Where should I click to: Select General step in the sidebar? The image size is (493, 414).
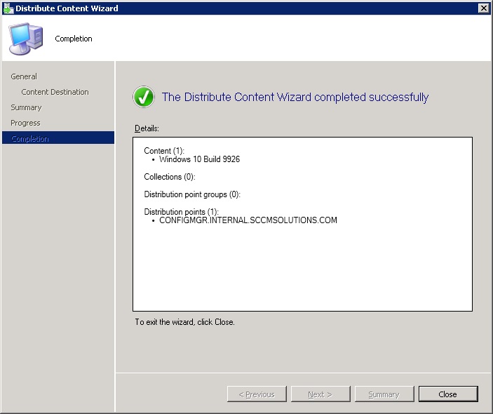pyautogui.click(x=24, y=76)
